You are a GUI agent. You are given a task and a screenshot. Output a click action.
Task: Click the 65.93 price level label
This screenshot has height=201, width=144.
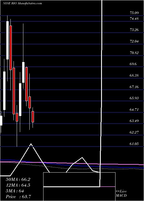(134, 98)
